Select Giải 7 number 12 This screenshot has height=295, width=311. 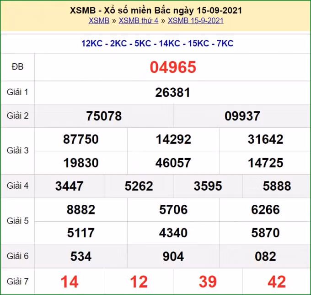139,282
